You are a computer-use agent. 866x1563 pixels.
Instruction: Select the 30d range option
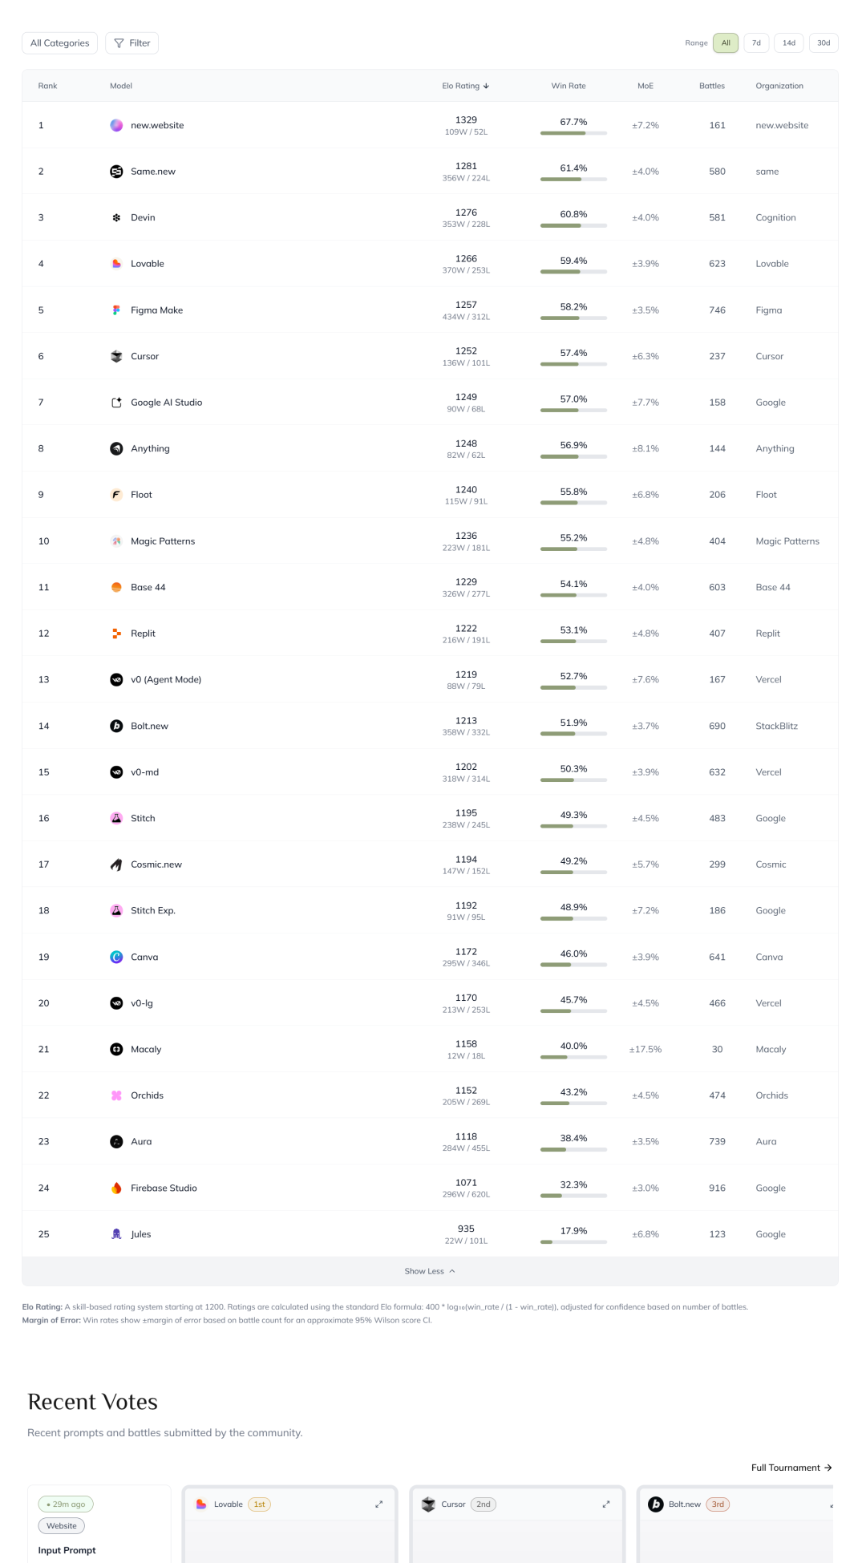click(824, 43)
